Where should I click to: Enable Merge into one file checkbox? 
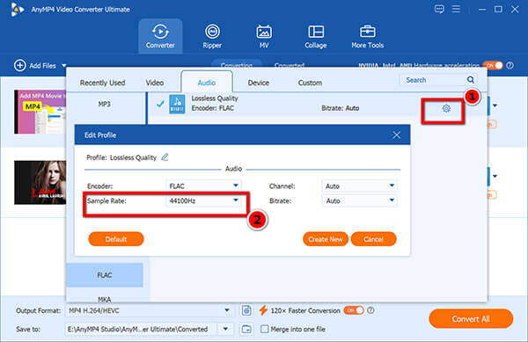(x=265, y=329)
